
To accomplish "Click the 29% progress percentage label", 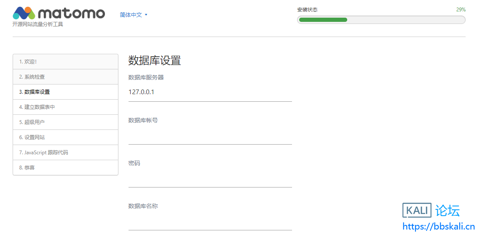I will pyautogui.click(x=461, y=10).
